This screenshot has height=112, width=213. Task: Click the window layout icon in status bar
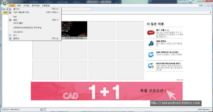tap(45, 110)
